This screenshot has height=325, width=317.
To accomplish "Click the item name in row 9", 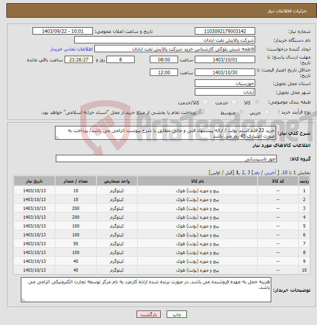I will pyautogui.click(x=197, y=261).
